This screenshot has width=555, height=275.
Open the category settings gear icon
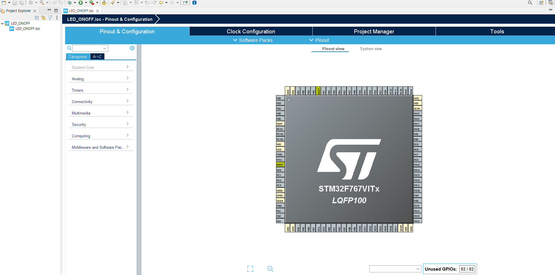coord(132,48)
